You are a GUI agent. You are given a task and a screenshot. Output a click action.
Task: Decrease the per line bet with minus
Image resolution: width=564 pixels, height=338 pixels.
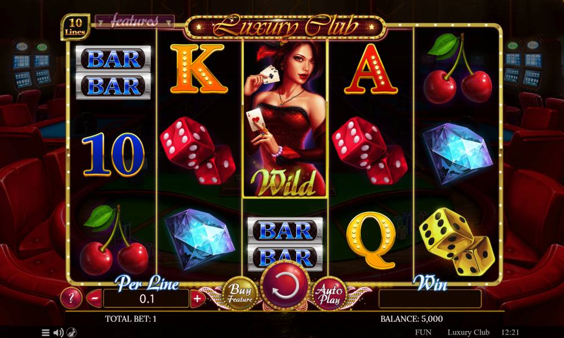95,298
